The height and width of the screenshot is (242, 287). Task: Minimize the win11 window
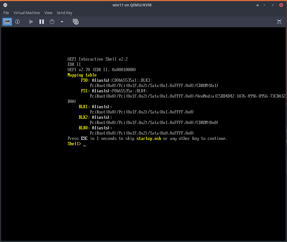[x=264, y=5]
